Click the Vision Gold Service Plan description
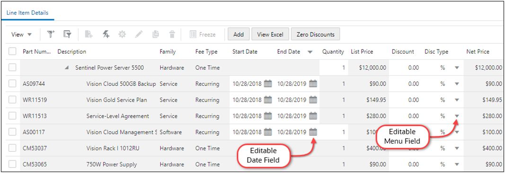505x173 pixels. [116, 100]
